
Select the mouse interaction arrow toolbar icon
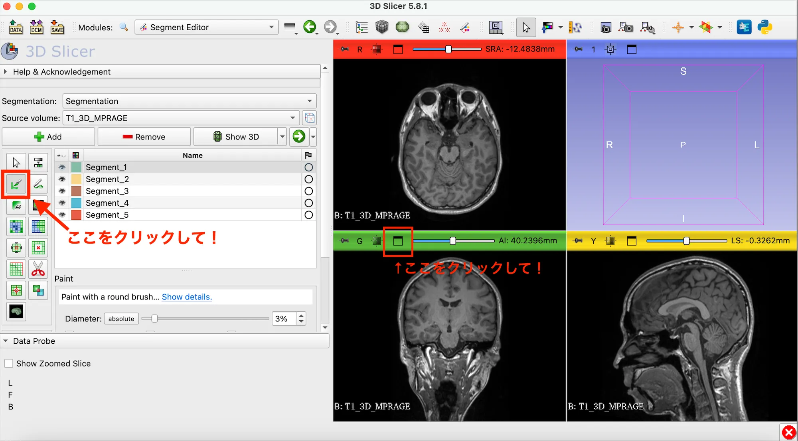click(526, 27)
